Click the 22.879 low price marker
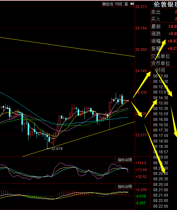 click(x=57, y=149)
